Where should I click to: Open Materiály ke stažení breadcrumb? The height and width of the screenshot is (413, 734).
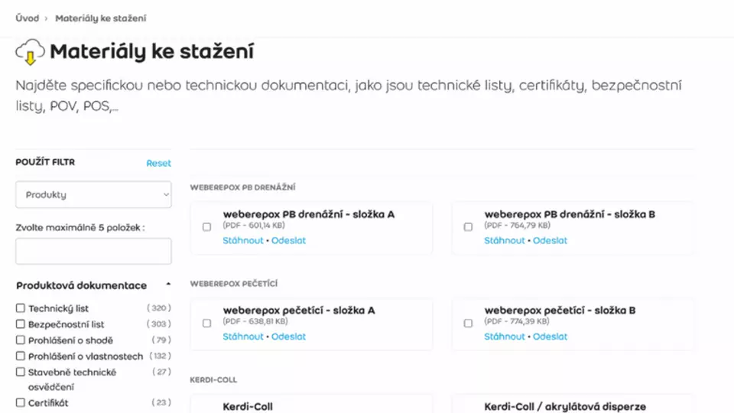click(x=101, y=18)
